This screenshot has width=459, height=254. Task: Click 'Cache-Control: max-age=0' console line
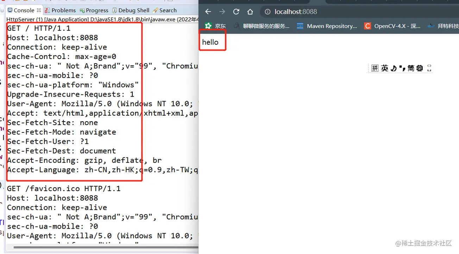tap(62, 57)
